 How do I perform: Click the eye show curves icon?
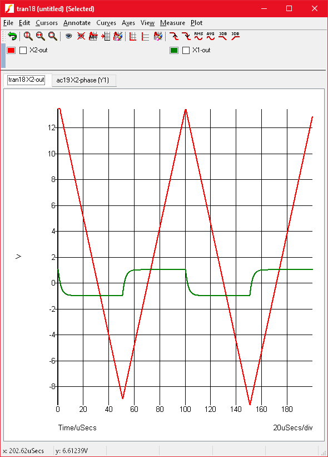point(69,36)
